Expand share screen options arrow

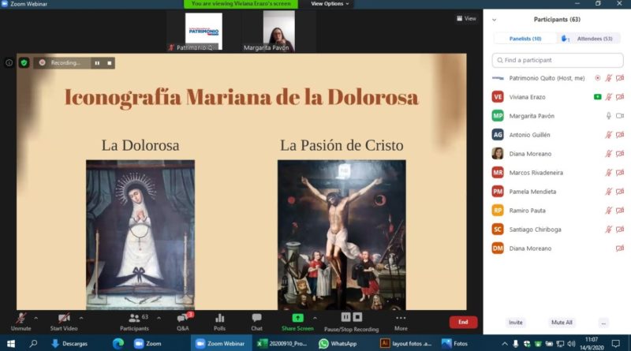coord(315,318)
